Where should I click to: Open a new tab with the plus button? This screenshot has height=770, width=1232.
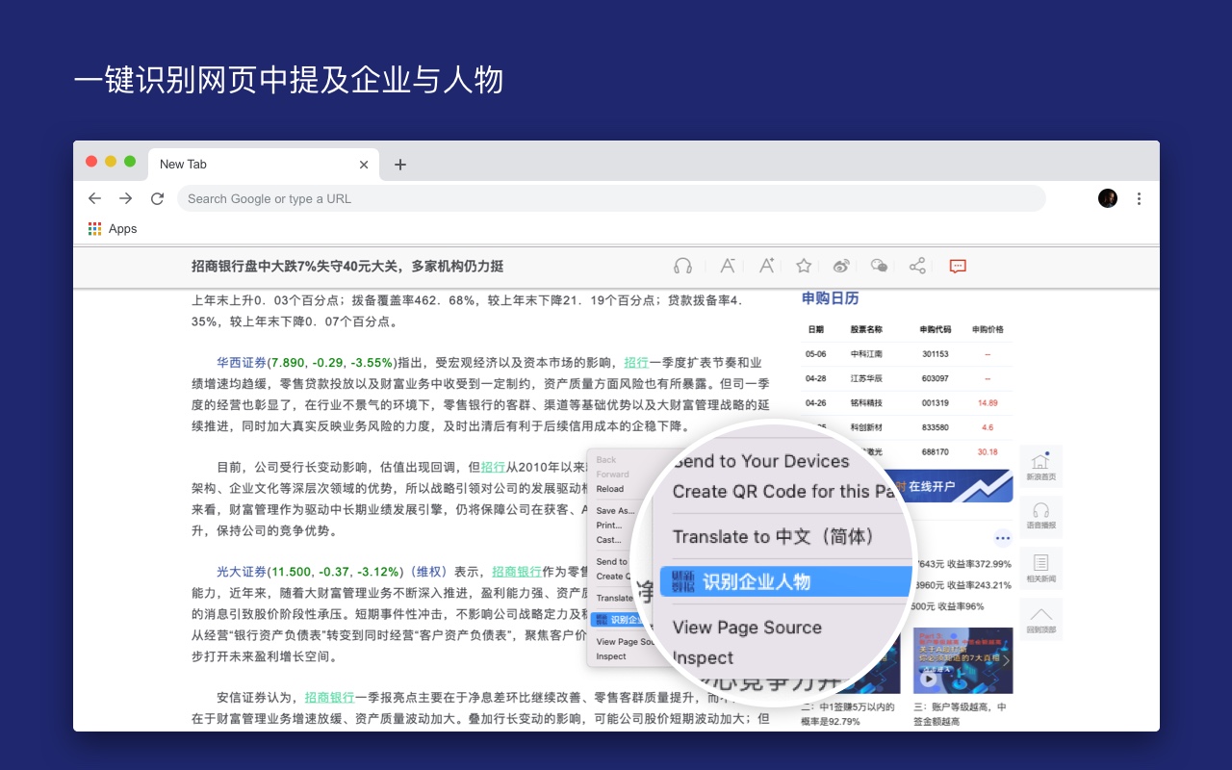click(x=400, y=165)
